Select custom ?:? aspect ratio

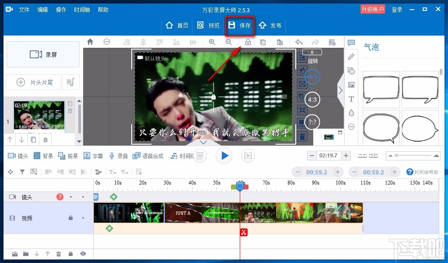tap(312, 122)
